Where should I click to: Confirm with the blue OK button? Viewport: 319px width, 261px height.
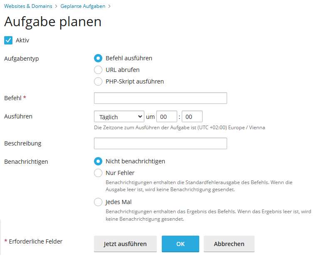tap(181, 244)
